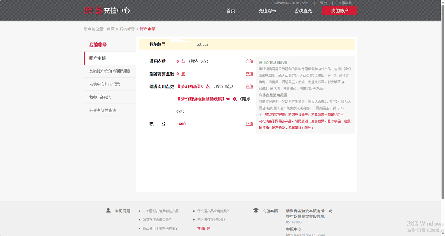Screen dimensions: 445x236
Task: Open the 充值帮助 help link
Action: (345, 3)
